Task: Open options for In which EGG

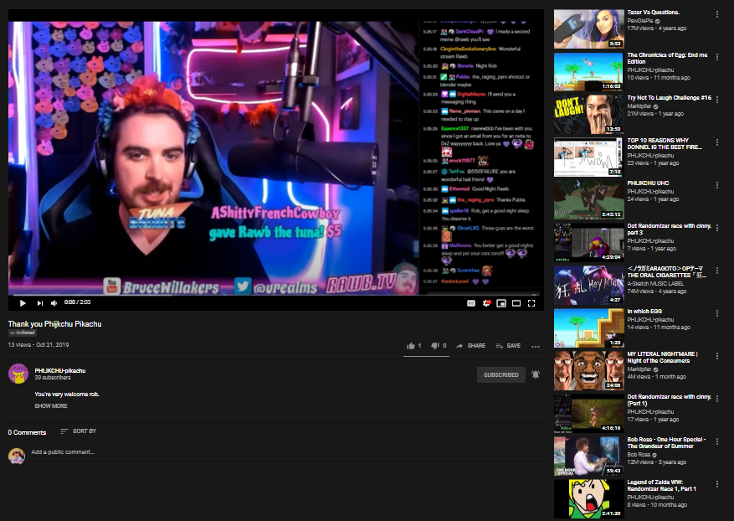Action: pos(716,313)
